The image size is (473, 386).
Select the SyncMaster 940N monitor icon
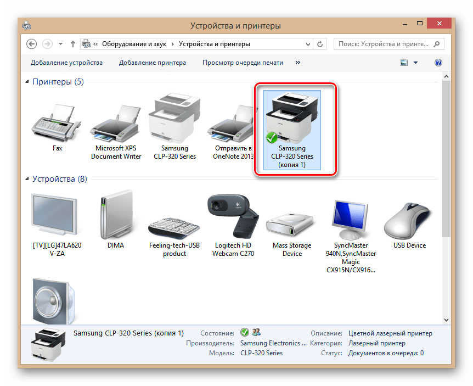(x=350, y=217)
